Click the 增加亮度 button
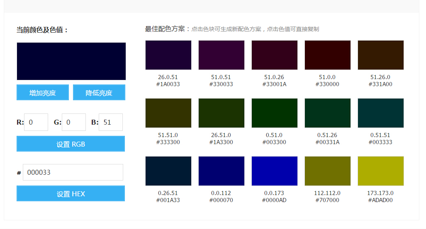The width and height of the screenshot is (426, 229). [x=43, y=92]
